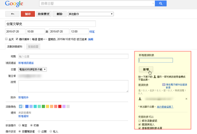Screen dimensions: 197x134
Task: Remove the guest with the X icon
Action: tap(186, 99)
